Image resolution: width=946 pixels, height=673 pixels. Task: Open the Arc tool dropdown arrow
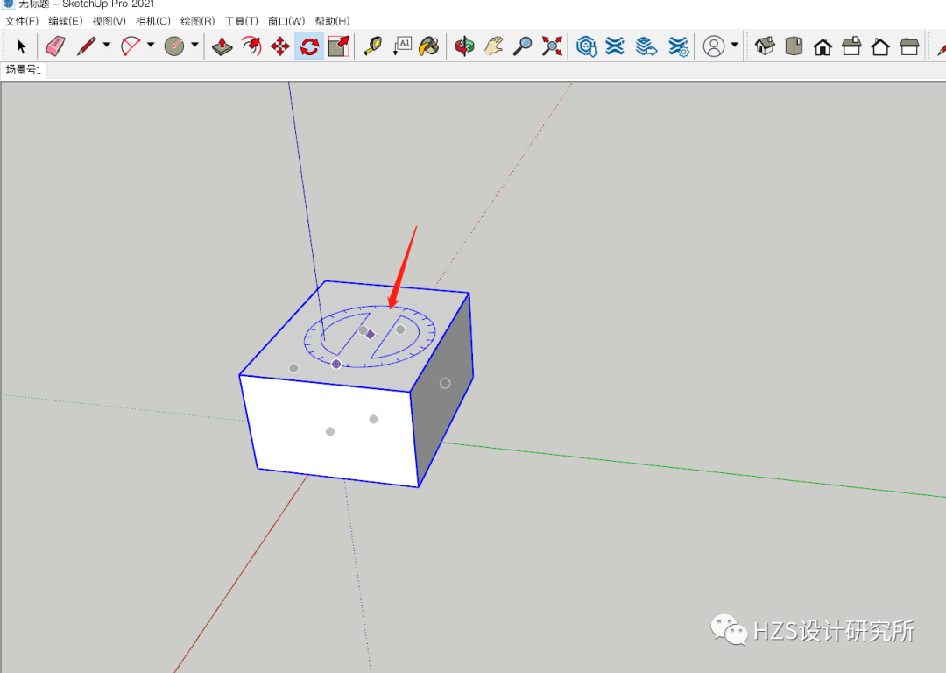coord(149,46)
